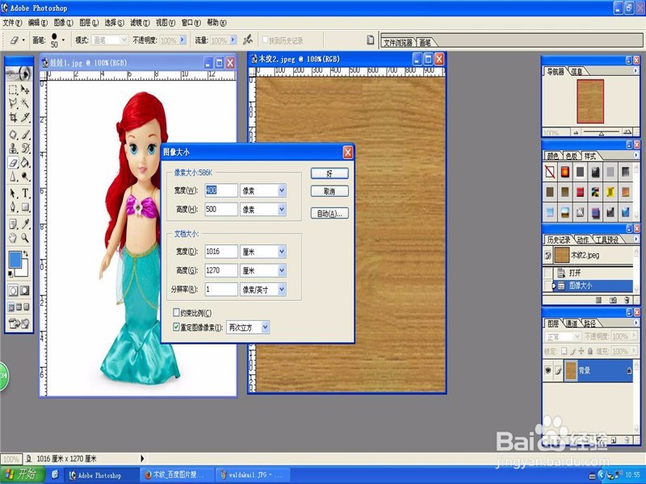This screenshot has height=484, width=646.
Task: Click the airbrush icon in options bar
Action: [x=248, y=40]
